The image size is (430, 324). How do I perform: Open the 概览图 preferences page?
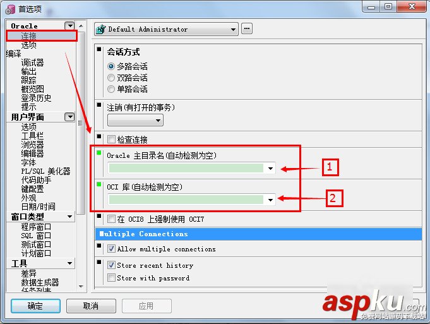click(32, 89)
